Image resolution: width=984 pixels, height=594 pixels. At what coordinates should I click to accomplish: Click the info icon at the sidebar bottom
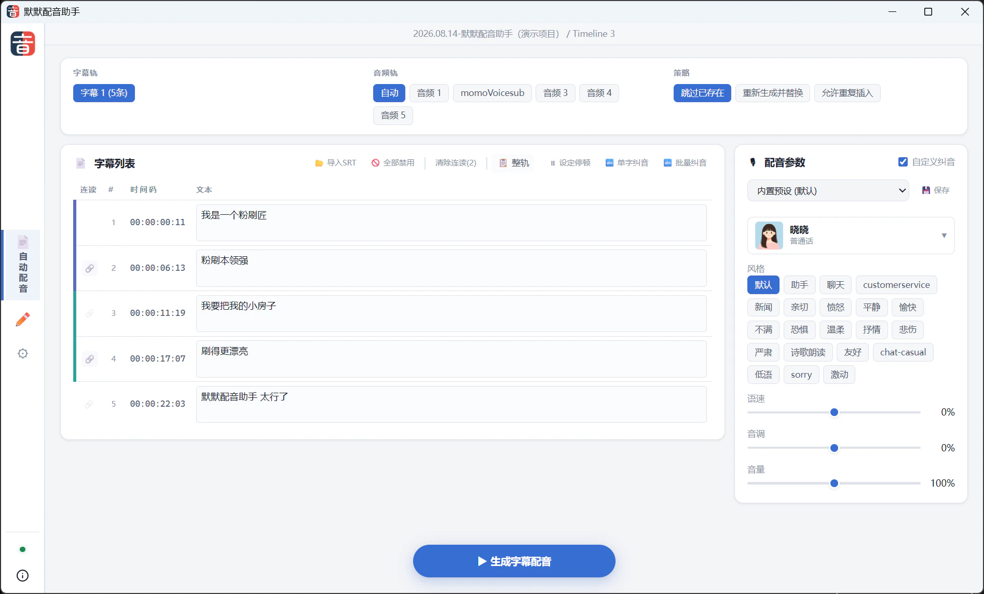pos(23,575)
